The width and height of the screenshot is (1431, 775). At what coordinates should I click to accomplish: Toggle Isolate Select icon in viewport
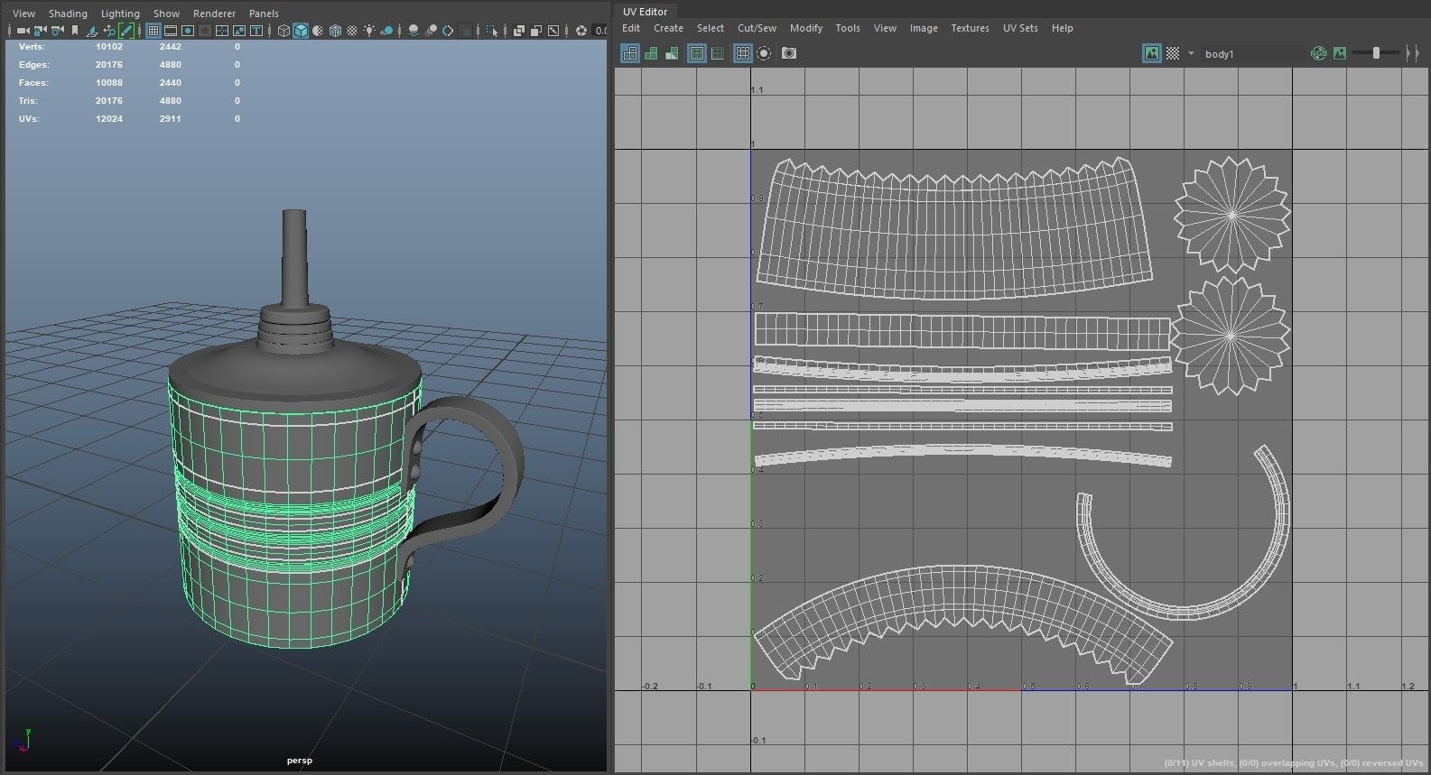(492, 31)
